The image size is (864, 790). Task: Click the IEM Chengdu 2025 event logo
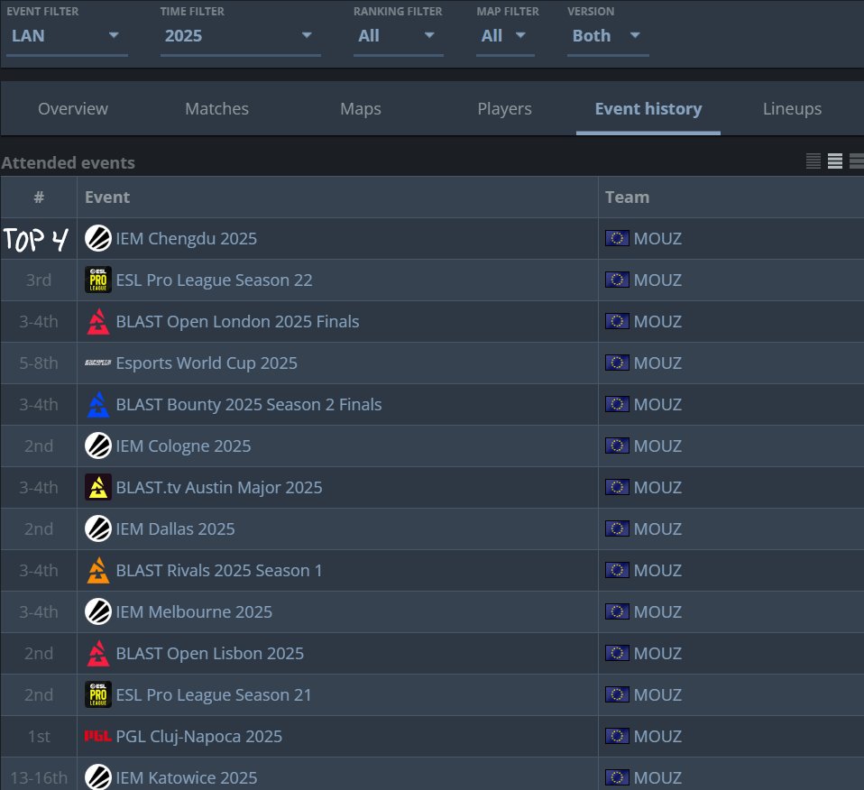[98, 239]
